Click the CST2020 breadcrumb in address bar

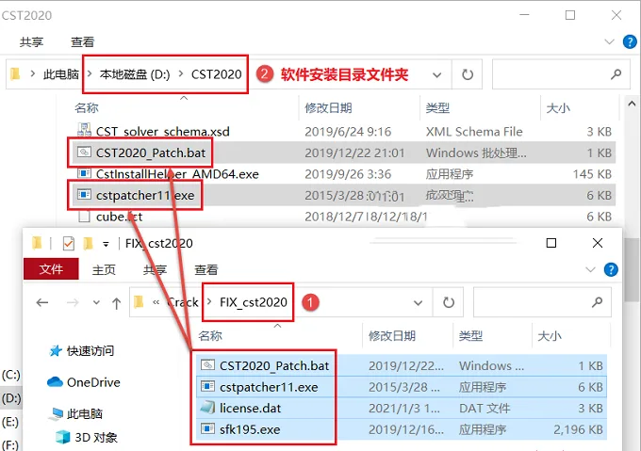point(216,74)
